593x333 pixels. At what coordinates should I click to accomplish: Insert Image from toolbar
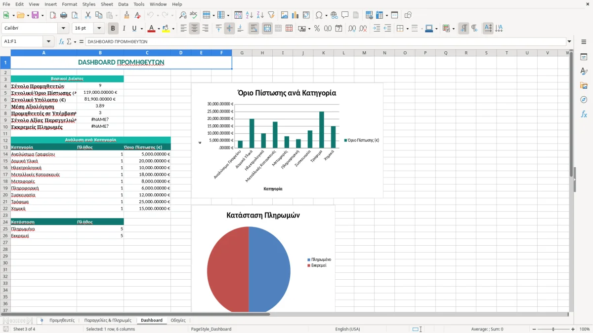click(285, 15)
